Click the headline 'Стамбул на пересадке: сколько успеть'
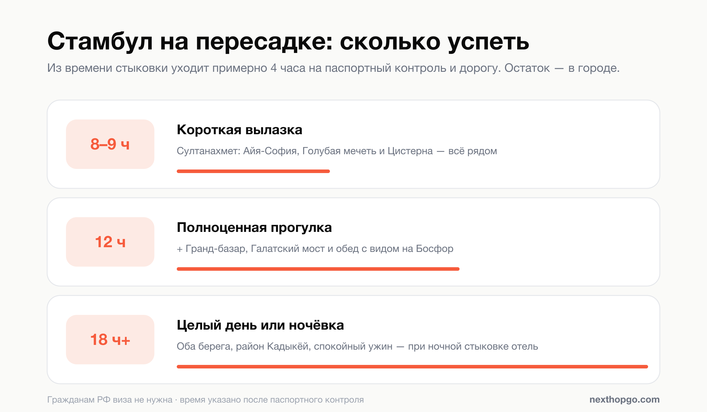Viewport: 707px width, 412px height. (x=288, y=42)
